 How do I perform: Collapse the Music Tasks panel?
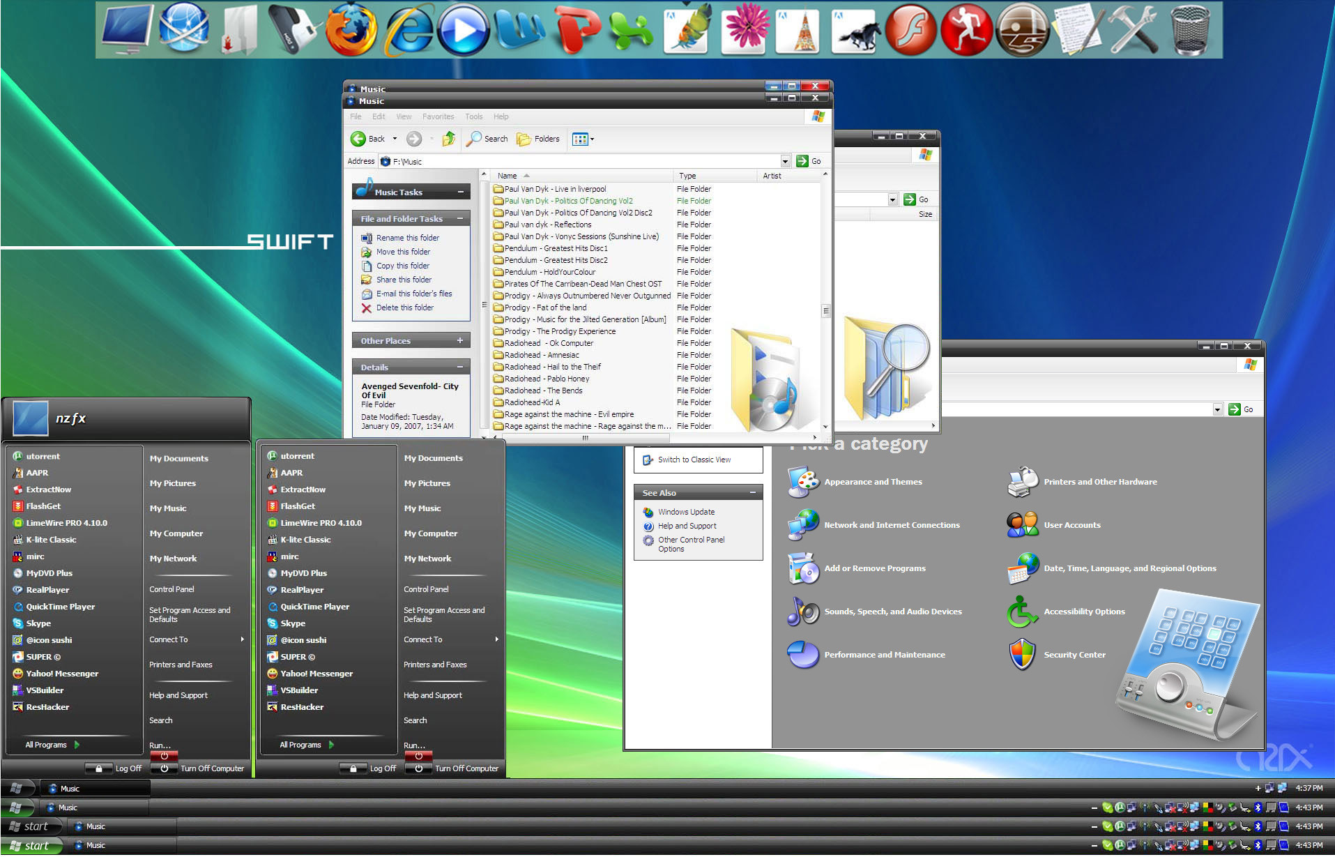pos(461,192)
